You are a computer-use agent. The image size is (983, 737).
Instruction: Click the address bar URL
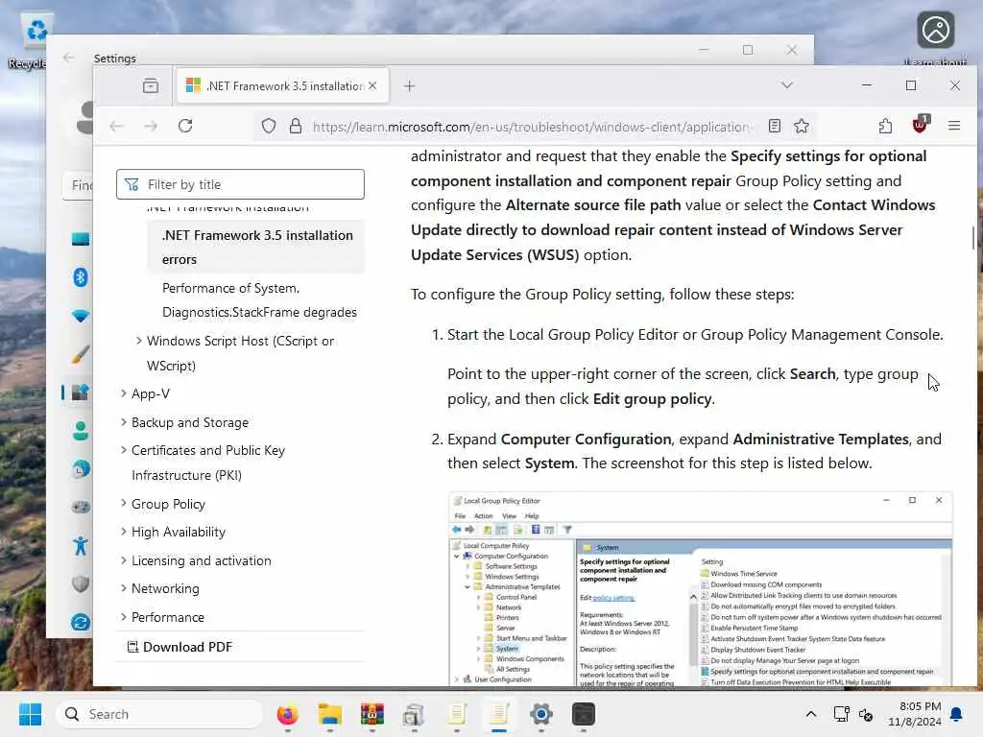tap(531, 127)
